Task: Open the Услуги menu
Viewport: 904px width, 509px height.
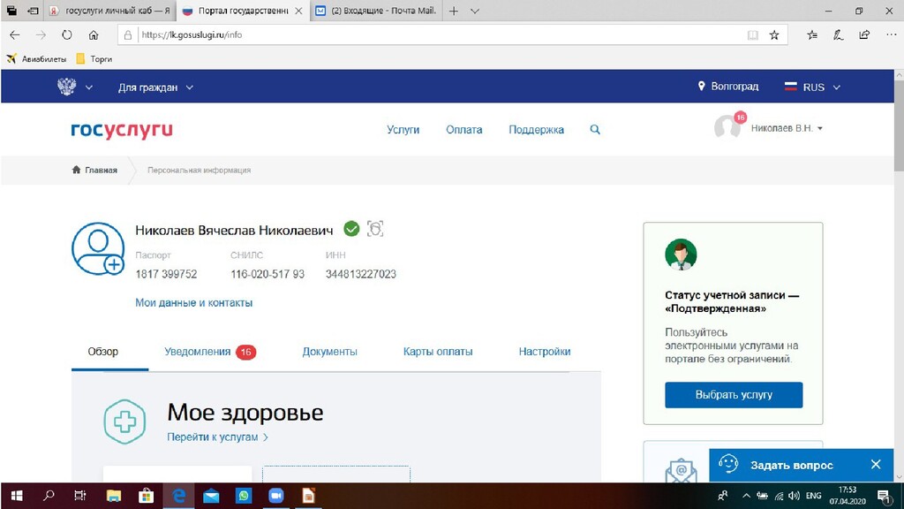Action: [403, 130]
